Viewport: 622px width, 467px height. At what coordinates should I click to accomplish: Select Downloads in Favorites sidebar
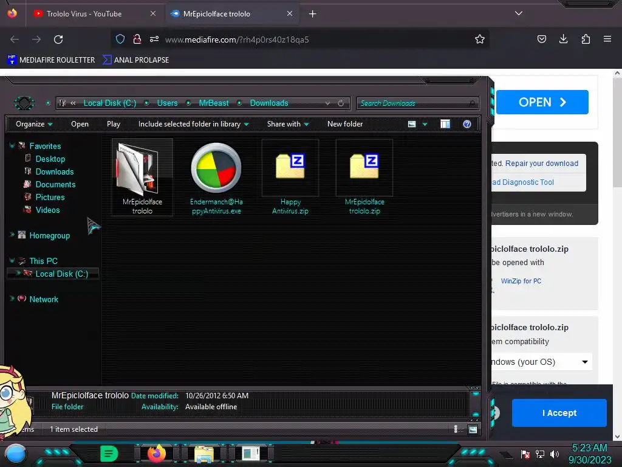coord(54,171)
